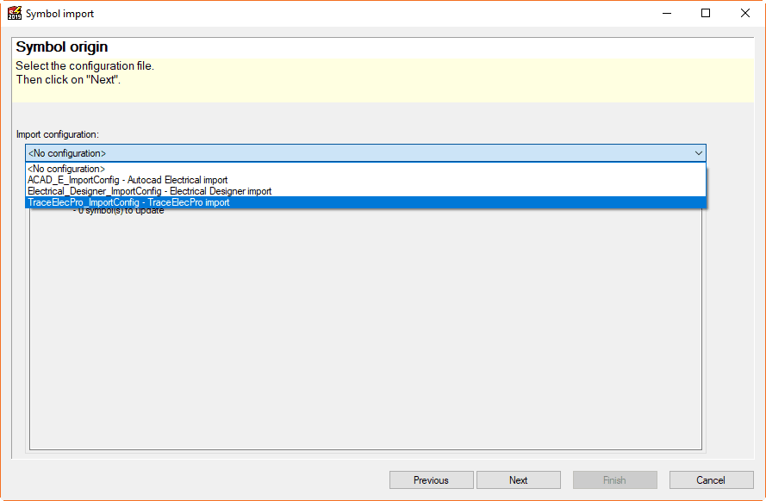Close the Symbol import dialog
Image resolution: width=766 pixels, height=501 pixels.
pos(745,13)
